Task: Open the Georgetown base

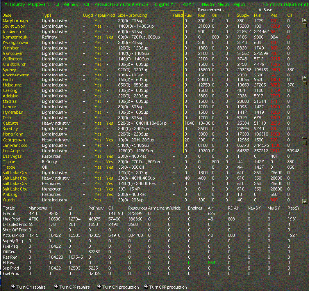Action: click(14, 140)
